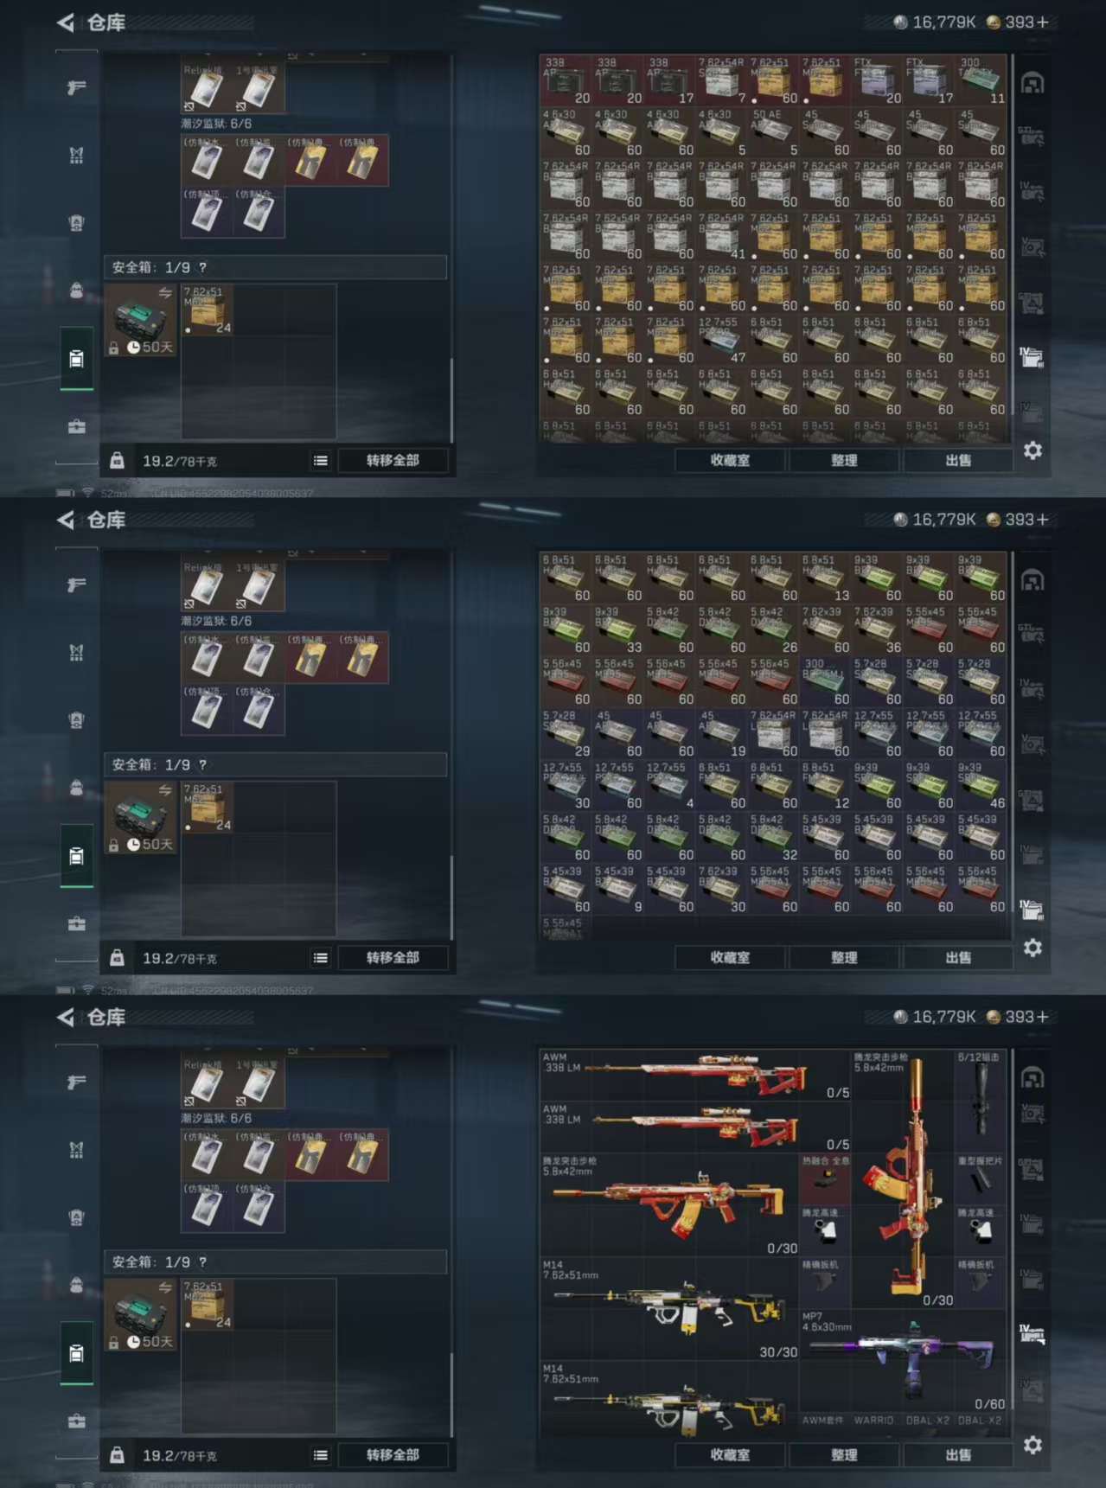1106x1488 pixels.
Task: Click the inventory scrollbar in first screenshot's left panel
Action: 451,398
